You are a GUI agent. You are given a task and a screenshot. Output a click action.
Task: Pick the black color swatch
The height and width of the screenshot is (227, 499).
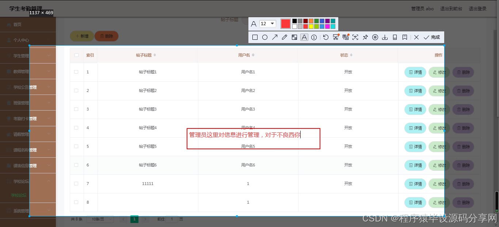coord(294,21)
